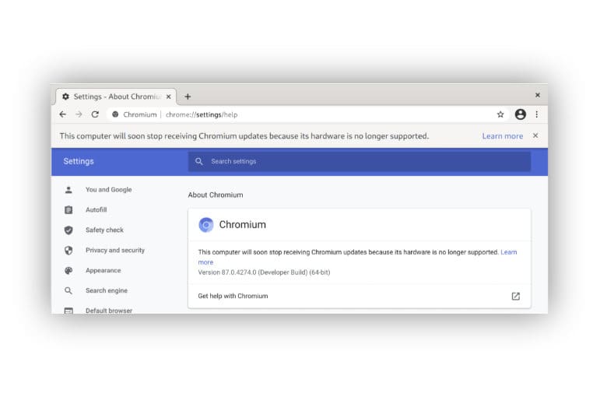Open the Default browser section

pyautogui.click(x=109, y=311)
